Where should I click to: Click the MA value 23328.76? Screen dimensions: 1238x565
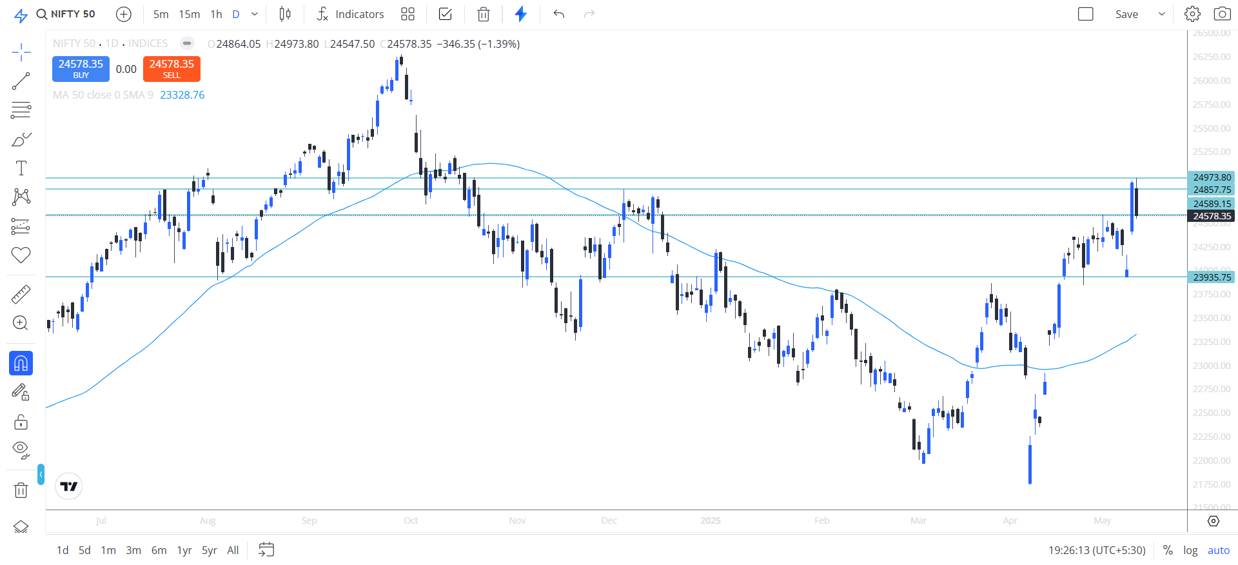click(x=182, y=95)
